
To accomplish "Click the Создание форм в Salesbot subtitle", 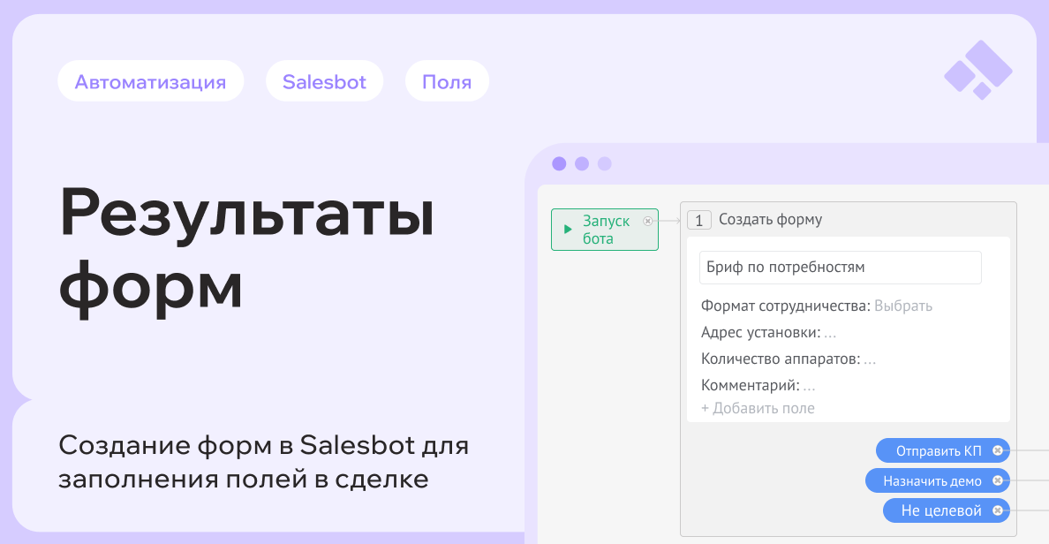I will (x=264, y=462).
